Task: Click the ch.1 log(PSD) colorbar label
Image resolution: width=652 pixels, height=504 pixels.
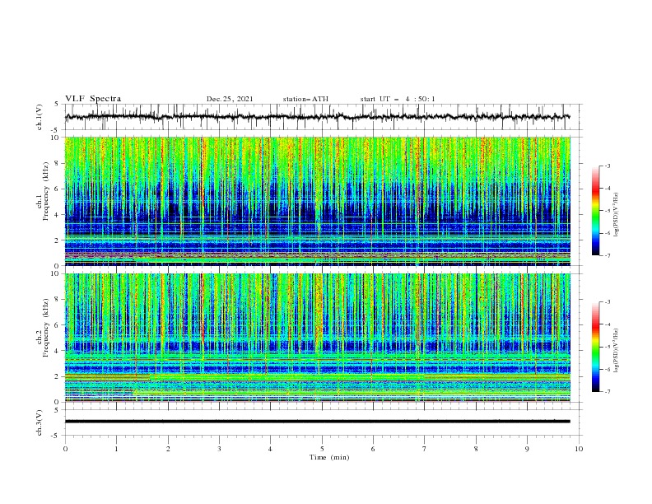Action: [616, 215]
